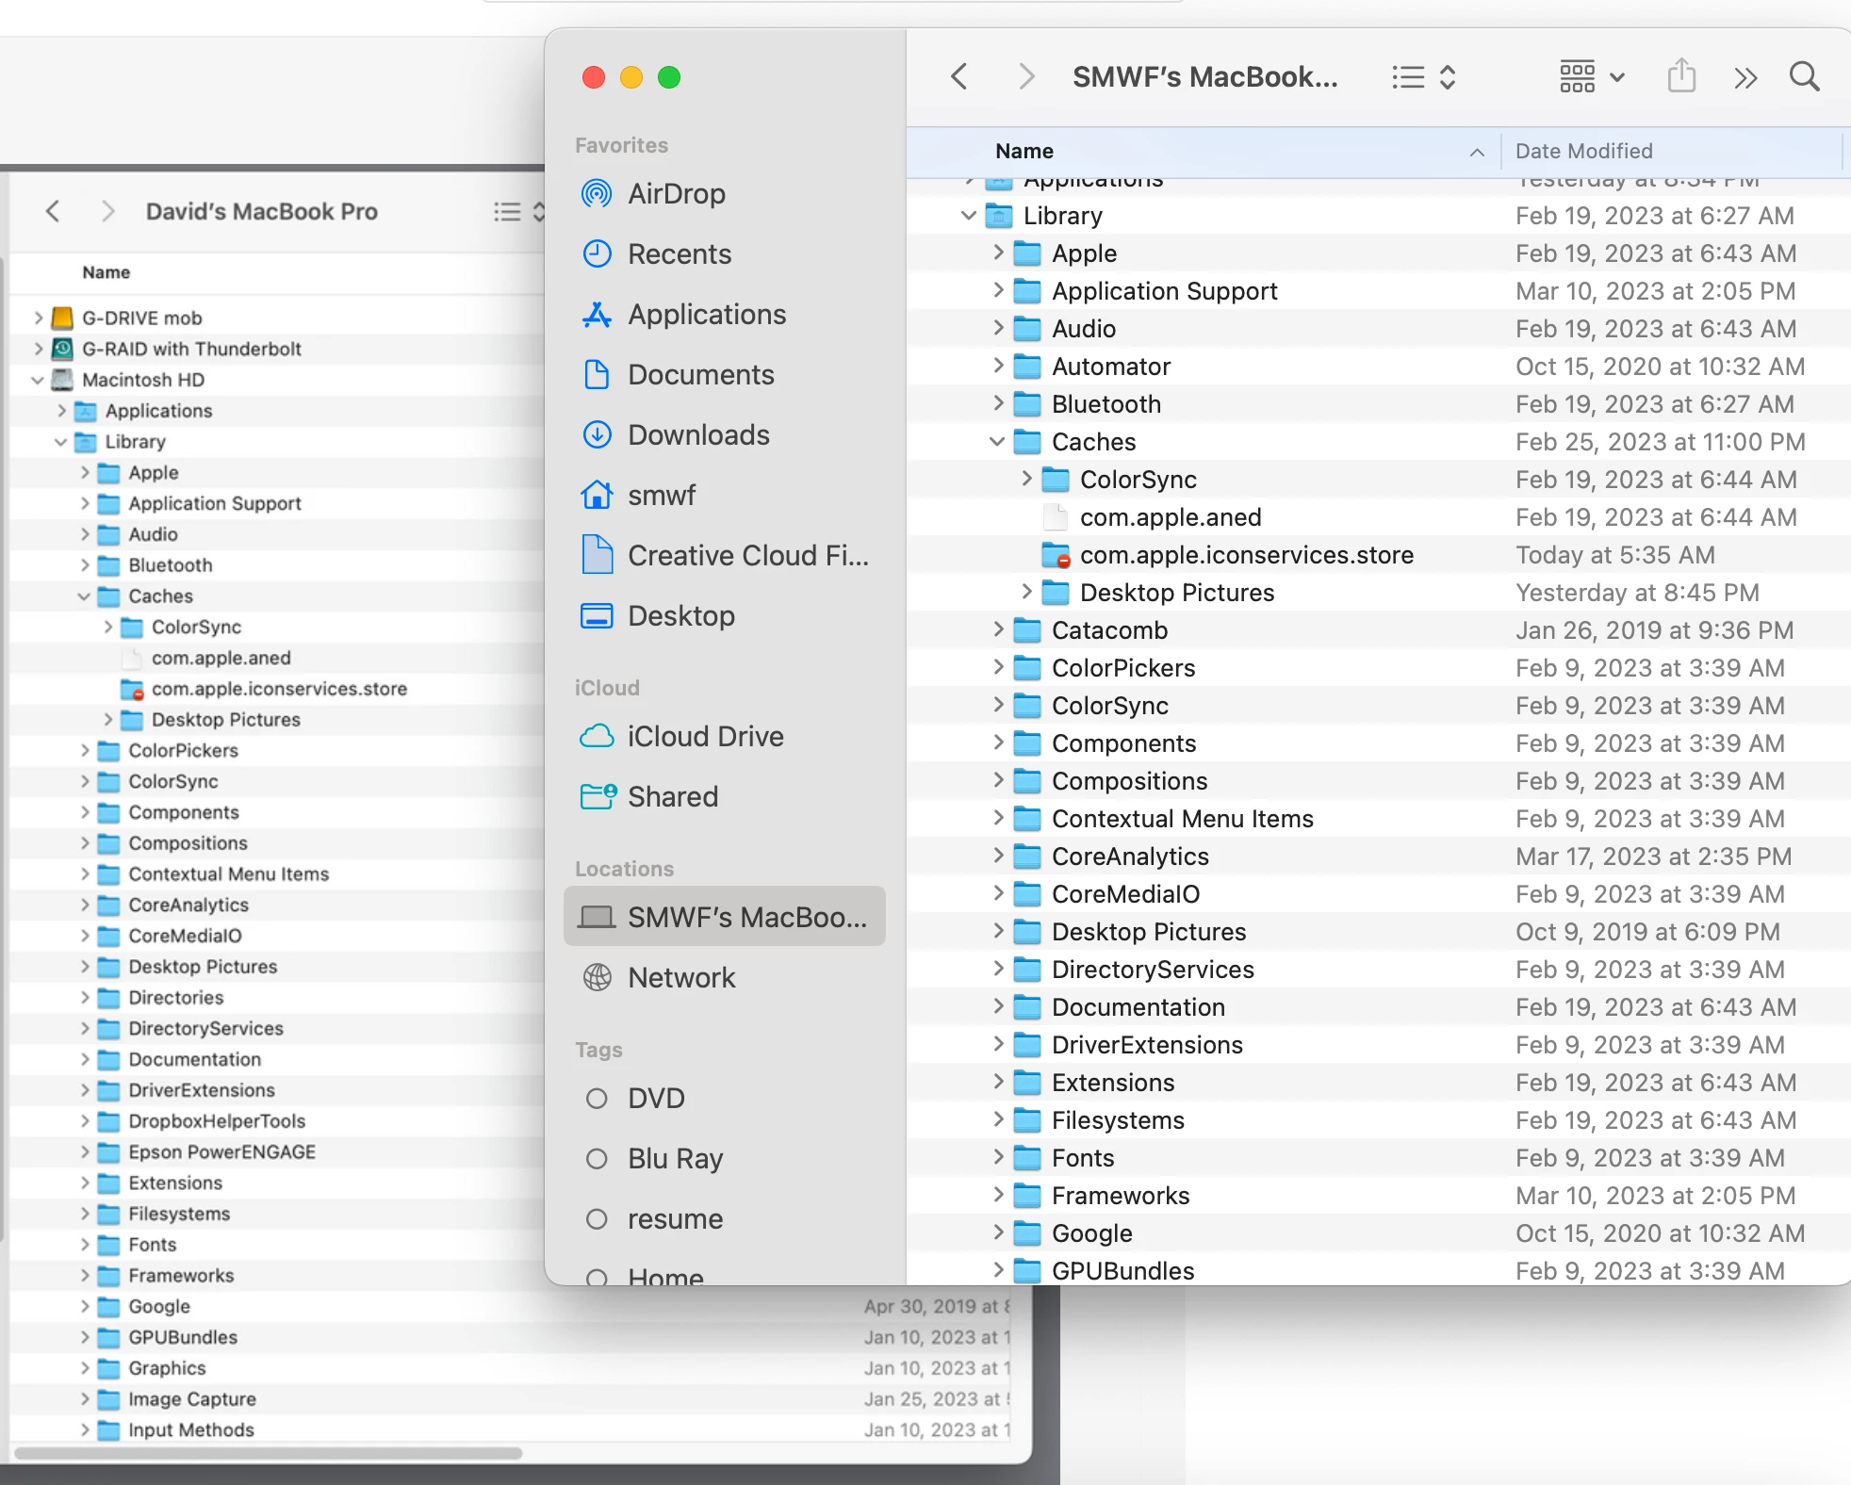1851x1485 pixels.
Task: Select the DVD tag circle
Action: 597,1099
